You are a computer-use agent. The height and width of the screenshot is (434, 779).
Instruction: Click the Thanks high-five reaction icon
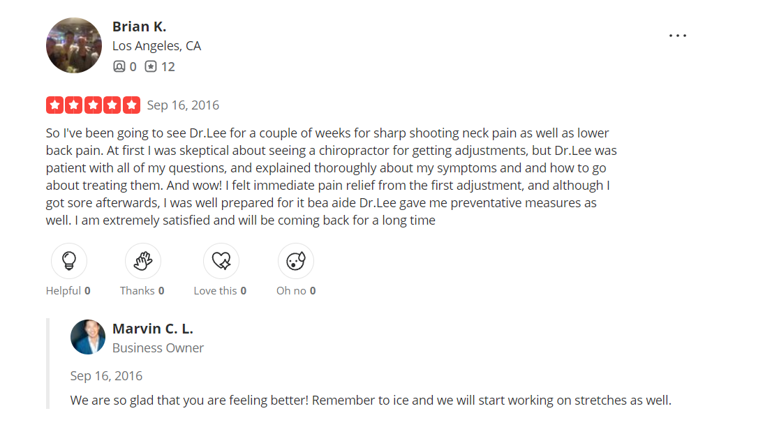click(x=143, y=261)
